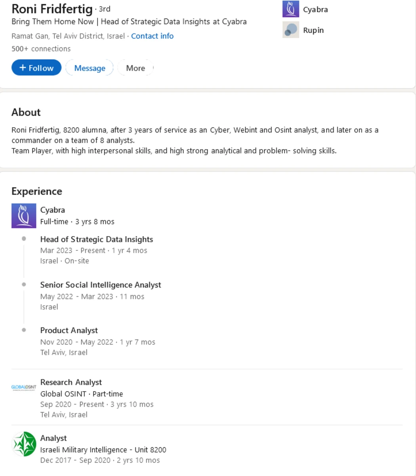Click the 500+ connections text
416x476 pixels.
pos(41,49)
